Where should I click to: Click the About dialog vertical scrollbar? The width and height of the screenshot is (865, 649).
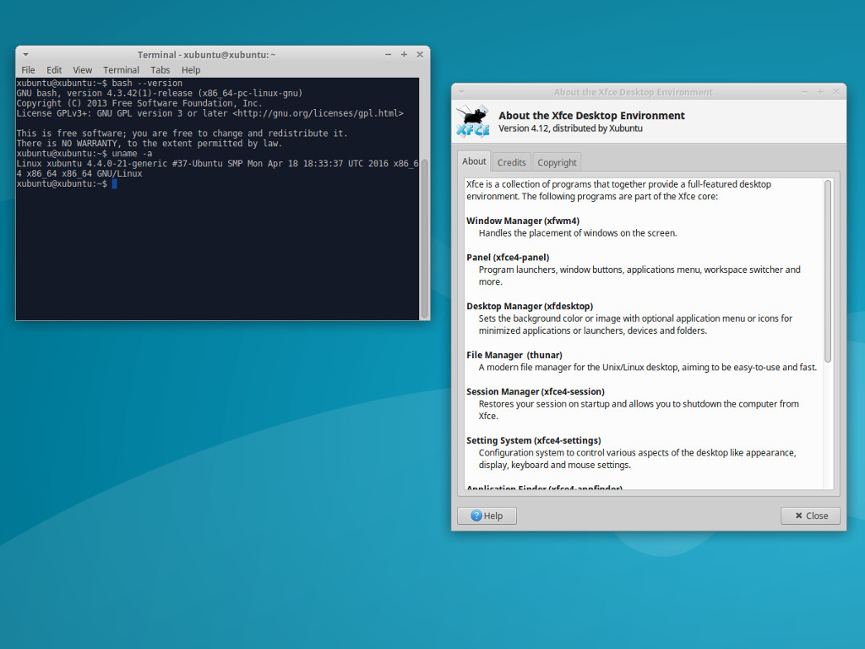tap(828, 271)
